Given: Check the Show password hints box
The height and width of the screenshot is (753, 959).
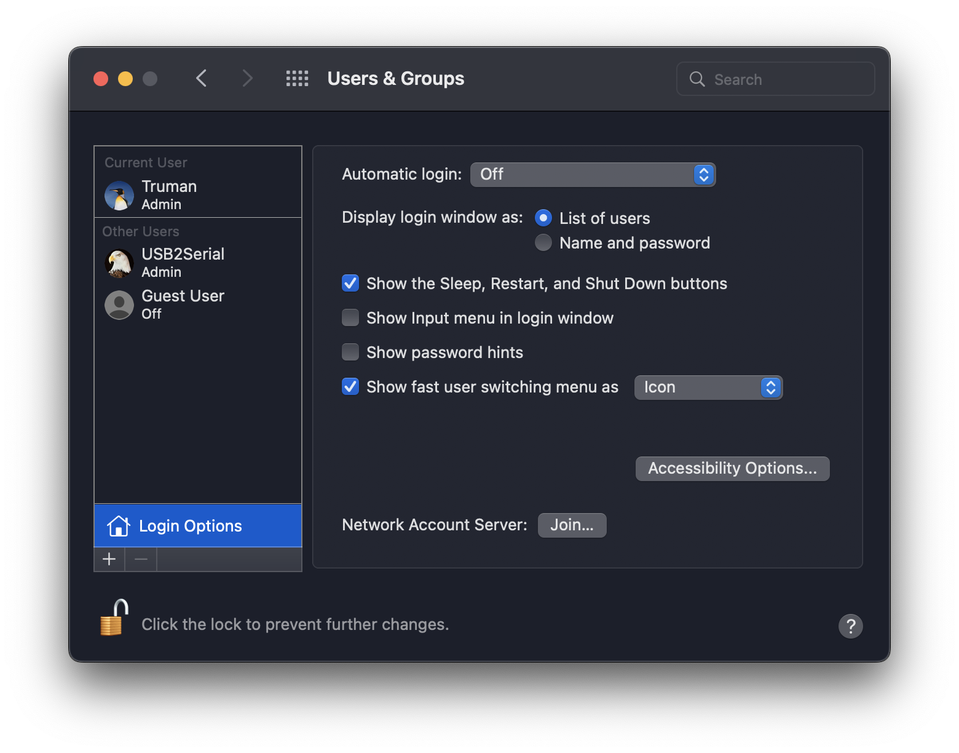Looking at the screenshot, I should (x=350, y=353).
